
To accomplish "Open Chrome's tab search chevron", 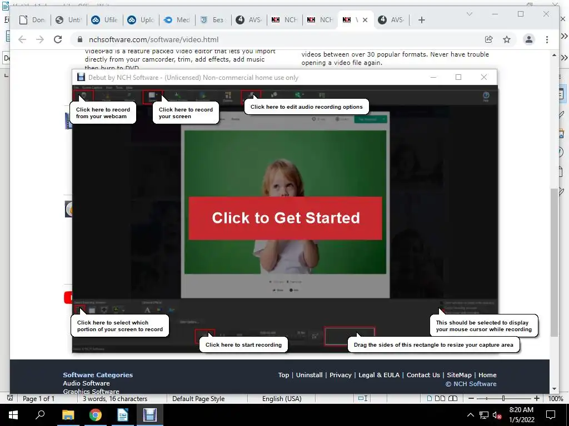I will point(469,14).
